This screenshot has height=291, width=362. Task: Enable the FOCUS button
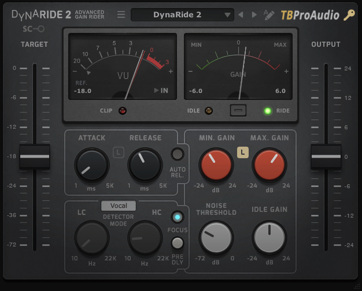click(x=178, y=217)
